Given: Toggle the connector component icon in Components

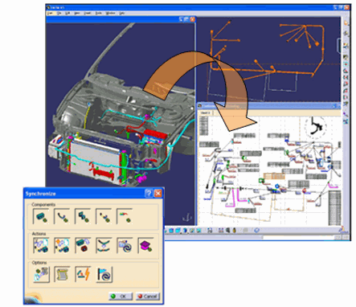Looking at the screenshot, I should [x=41, y=216].
